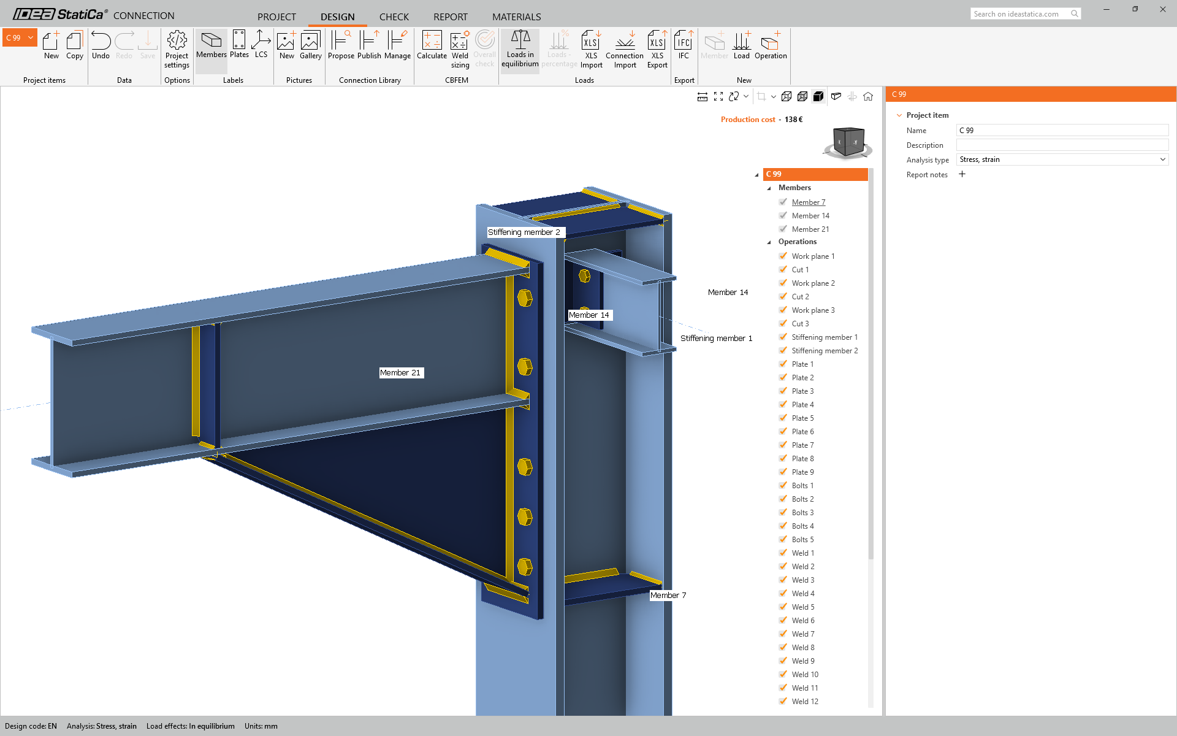
Task: Switch to the MATERIALS tab
Action: pos(517,17)
